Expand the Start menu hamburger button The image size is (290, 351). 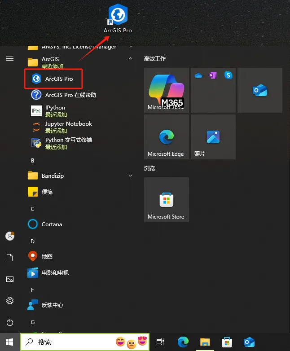[x=10, y=59]
